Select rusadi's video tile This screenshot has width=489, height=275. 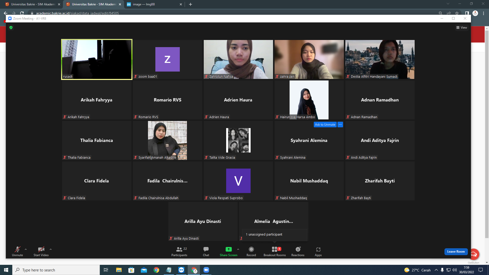97,59
